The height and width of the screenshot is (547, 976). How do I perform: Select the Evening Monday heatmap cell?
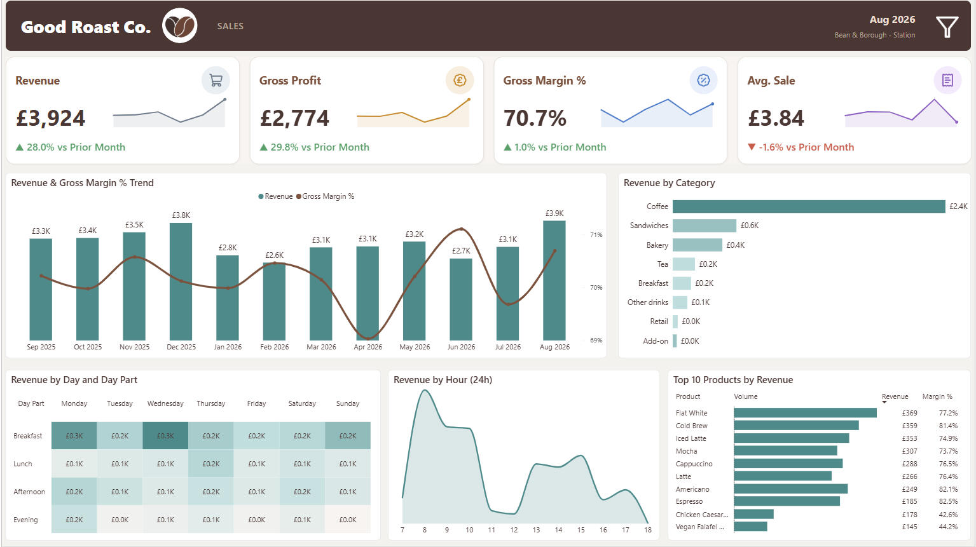point(74,520)
